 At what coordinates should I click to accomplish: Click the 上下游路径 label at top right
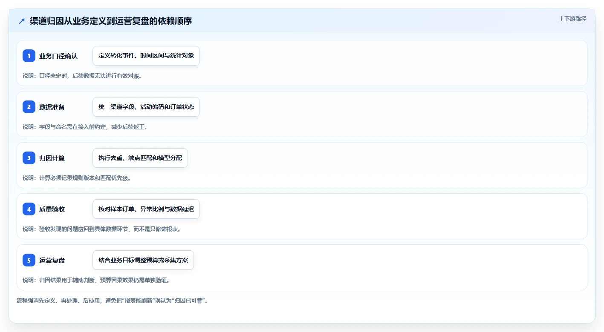[x=572, y=19]
